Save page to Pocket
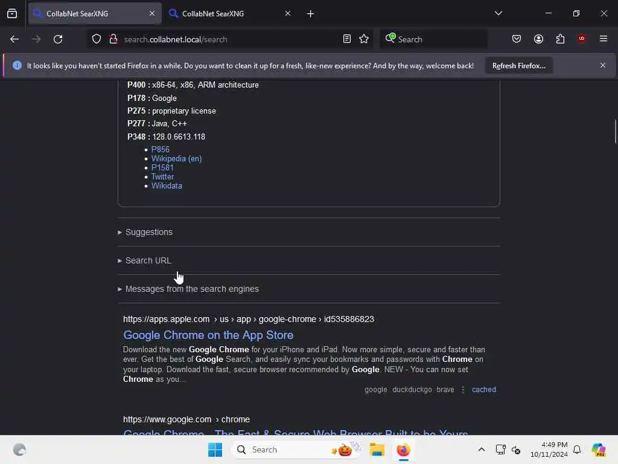This screenshot has width=618, height=464. click(x=517, y=39)
